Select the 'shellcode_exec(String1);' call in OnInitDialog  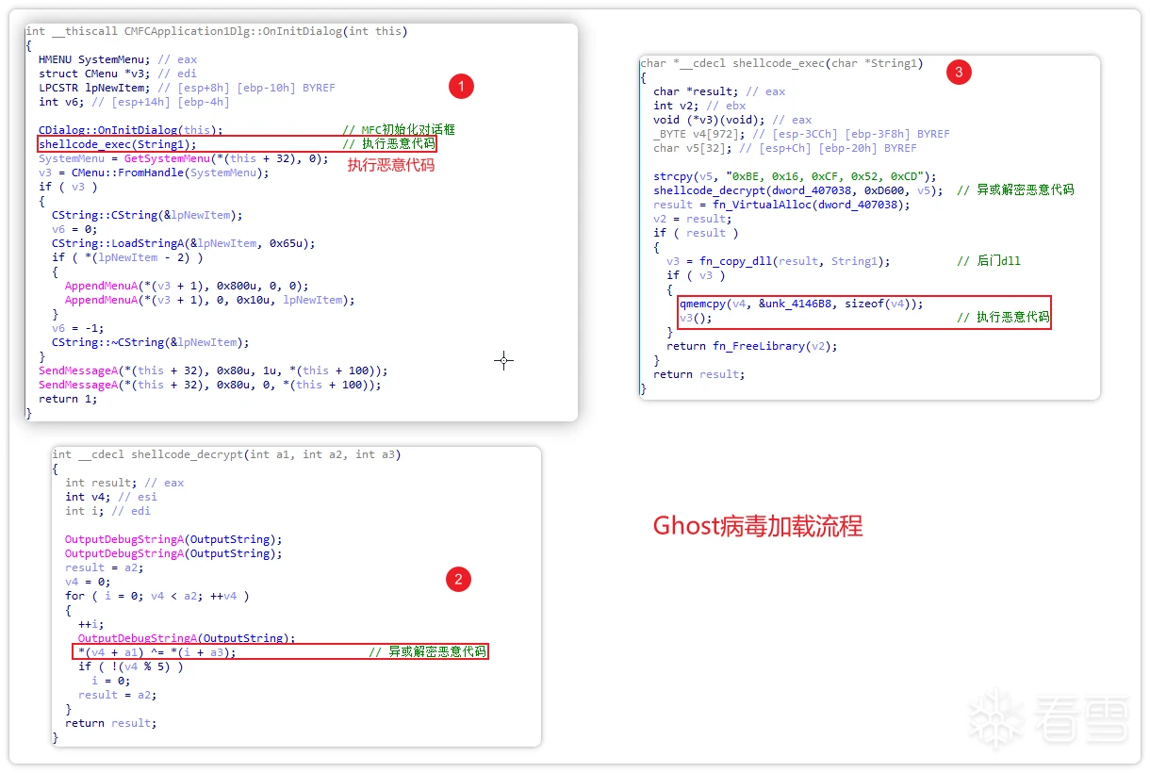pos(118,144)
